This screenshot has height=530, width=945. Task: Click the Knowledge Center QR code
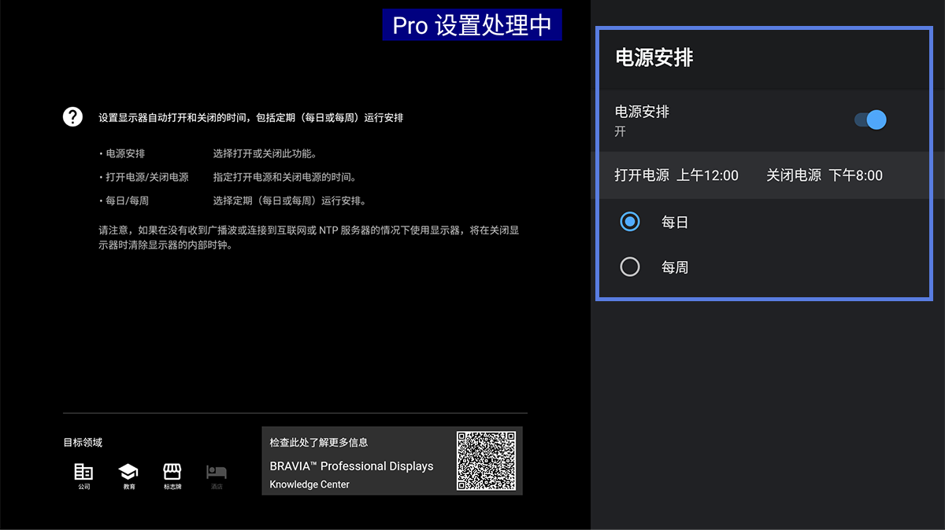point(486,461)
